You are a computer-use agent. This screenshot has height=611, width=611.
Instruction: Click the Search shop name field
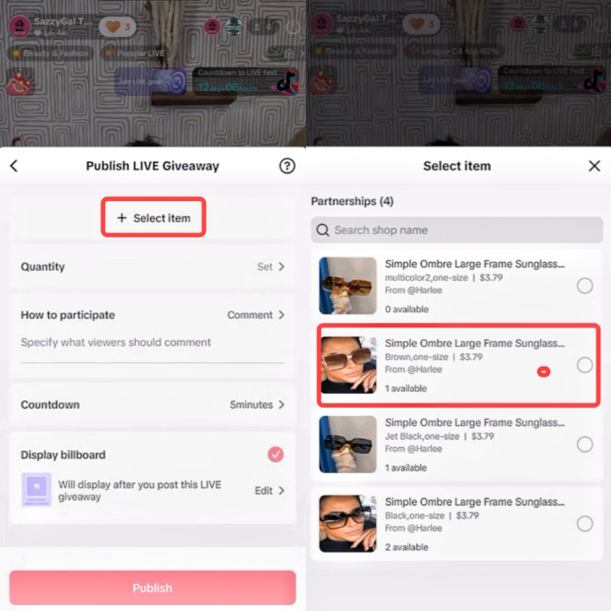coord(457,230)
